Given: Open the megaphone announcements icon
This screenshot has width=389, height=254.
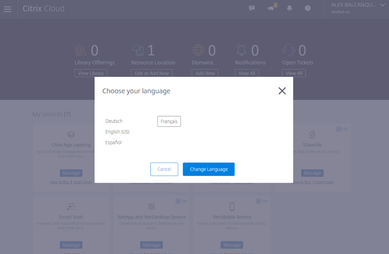Looking at the screenshot, I should [271, 8].
